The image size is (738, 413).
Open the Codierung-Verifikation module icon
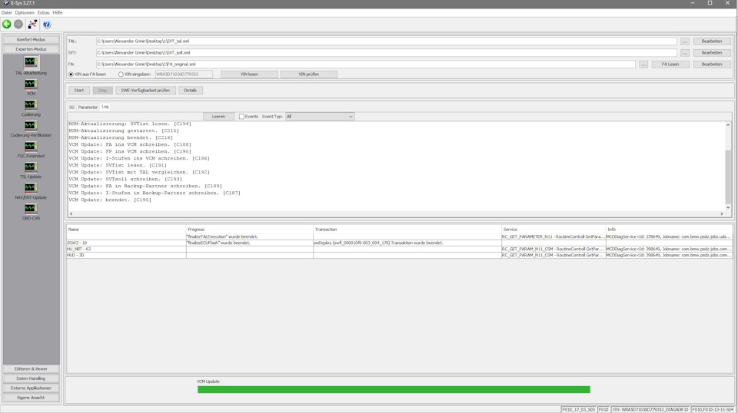click(31, 125)
